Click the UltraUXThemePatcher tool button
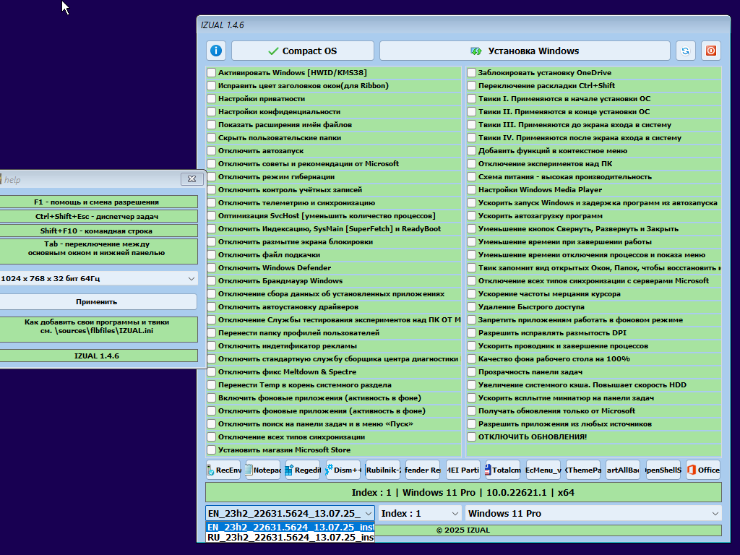 [583, 470]
